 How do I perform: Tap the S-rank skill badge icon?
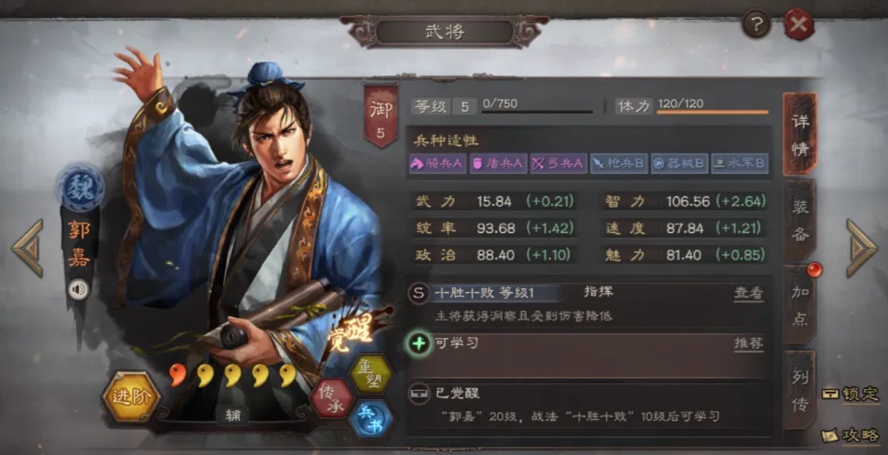pos(418,293)
